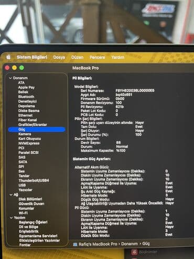Open the Yardım menu

tap(118, 57)
